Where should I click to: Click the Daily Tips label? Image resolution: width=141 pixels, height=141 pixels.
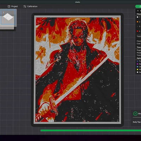point(137,122)
